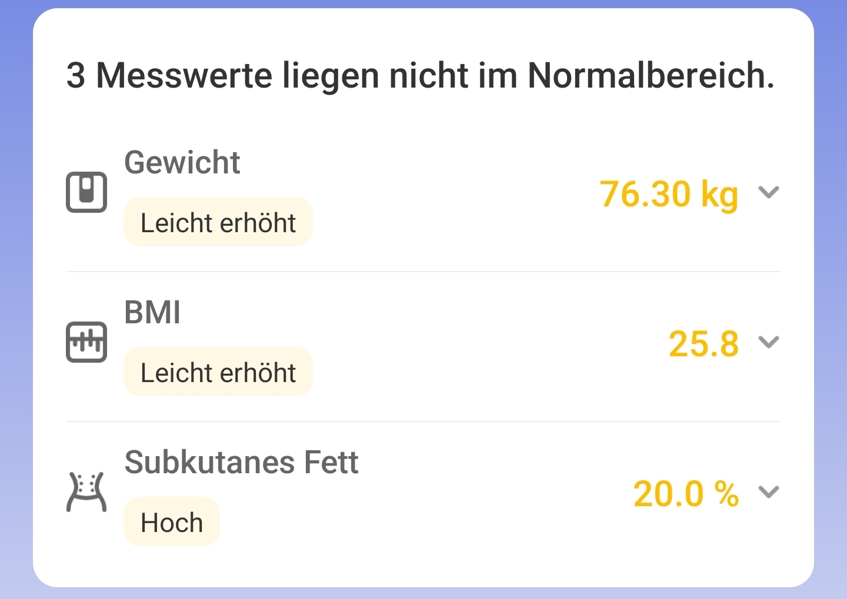The height and width of the screenshot is (599, 847).
Task: Click the divider line between Gewicht and BMI
Action: pyautogui.click(x=423, y=272)
